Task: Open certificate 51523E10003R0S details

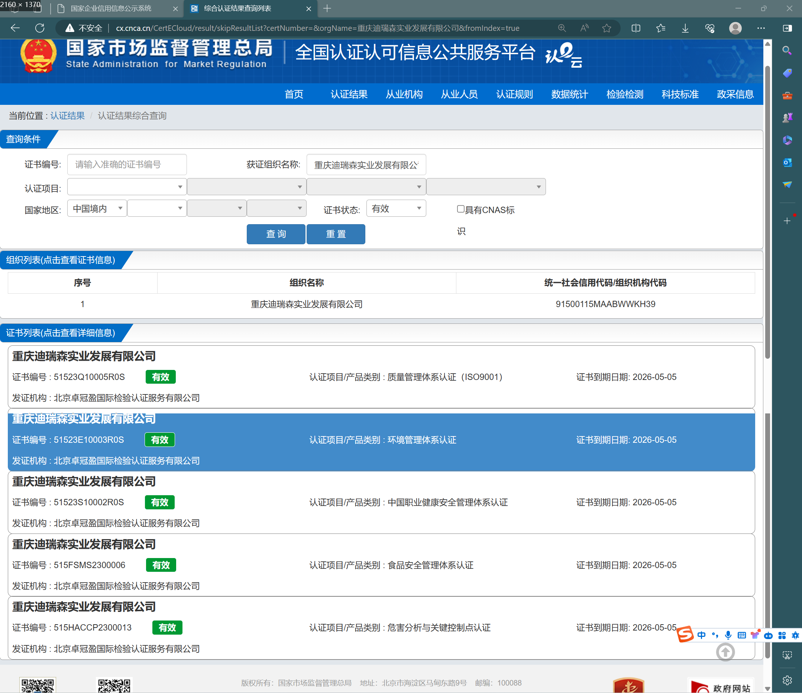Action: coord(381,440)
